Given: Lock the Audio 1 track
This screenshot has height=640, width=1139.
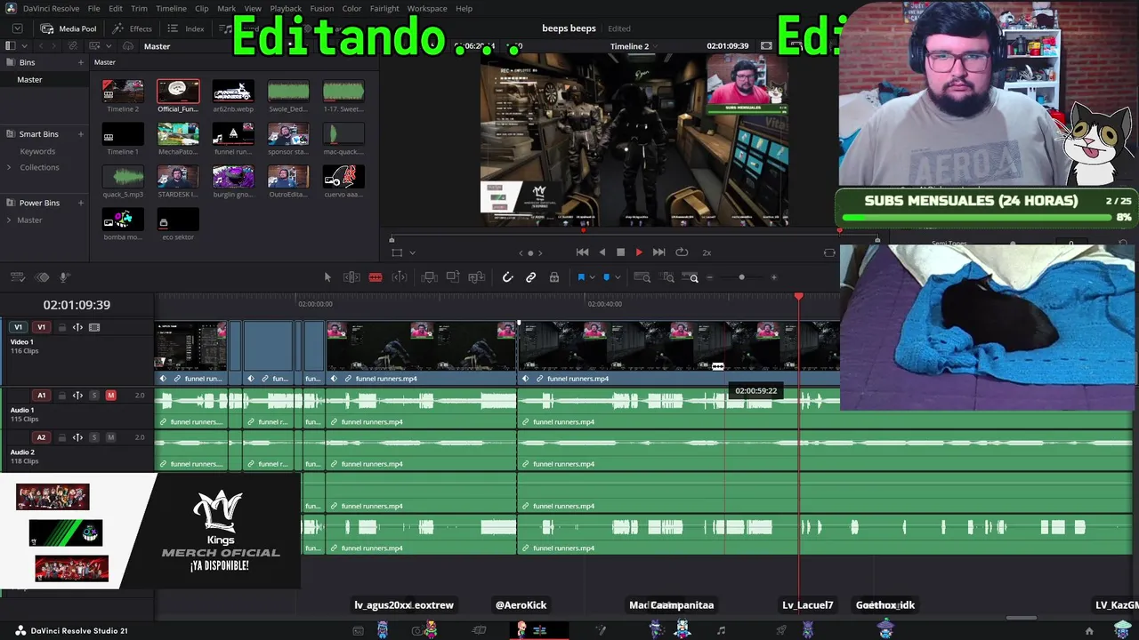Looking at the screenshot, I should click(61, 395).
